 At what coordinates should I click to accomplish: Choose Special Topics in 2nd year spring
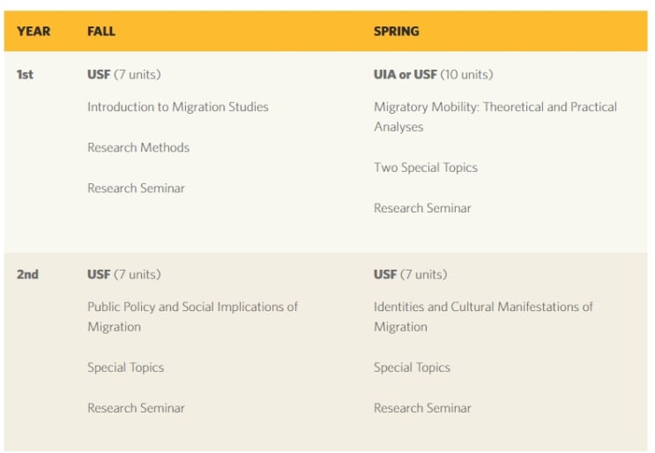[x=412, y=368]
